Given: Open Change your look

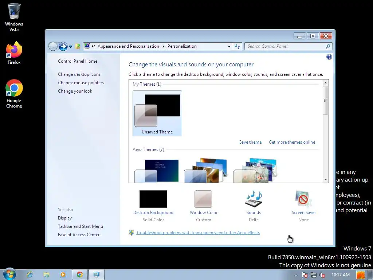Looking at the screenshot, I should point(75,91).
